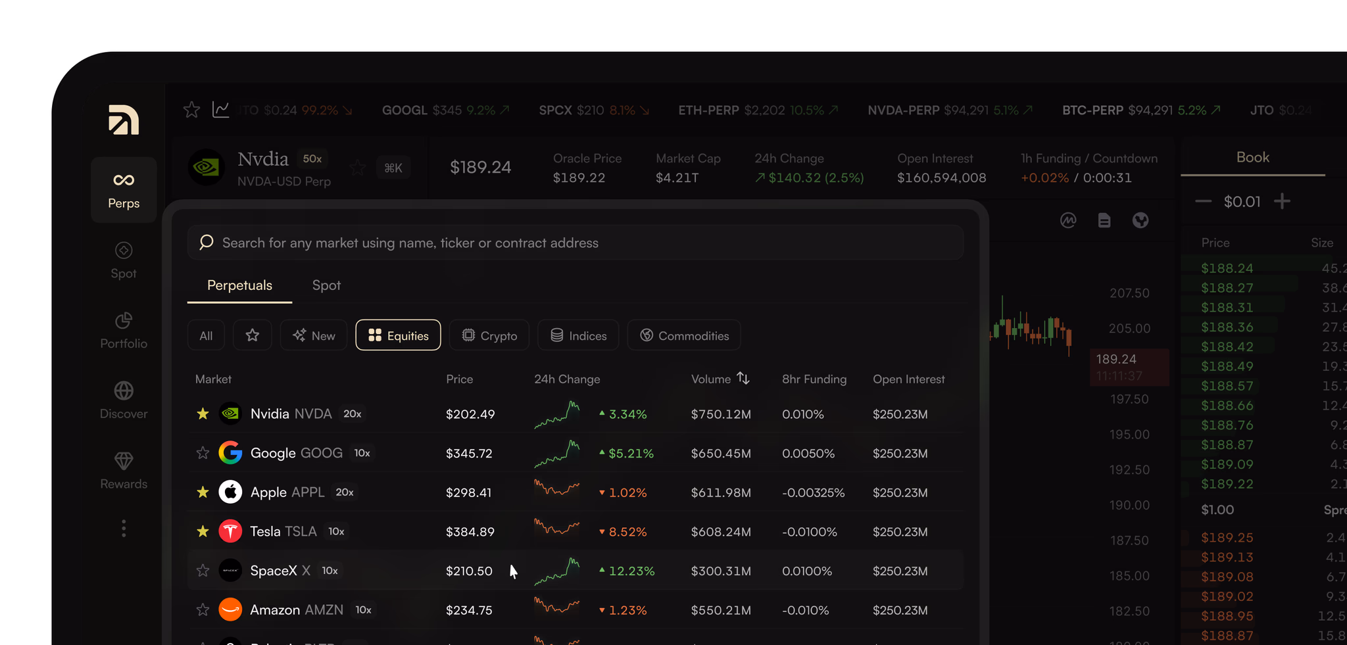Click the $189.25 ask price in order book
Image resolution: width=1347 pixels, height=645 pixels.
1227,538
